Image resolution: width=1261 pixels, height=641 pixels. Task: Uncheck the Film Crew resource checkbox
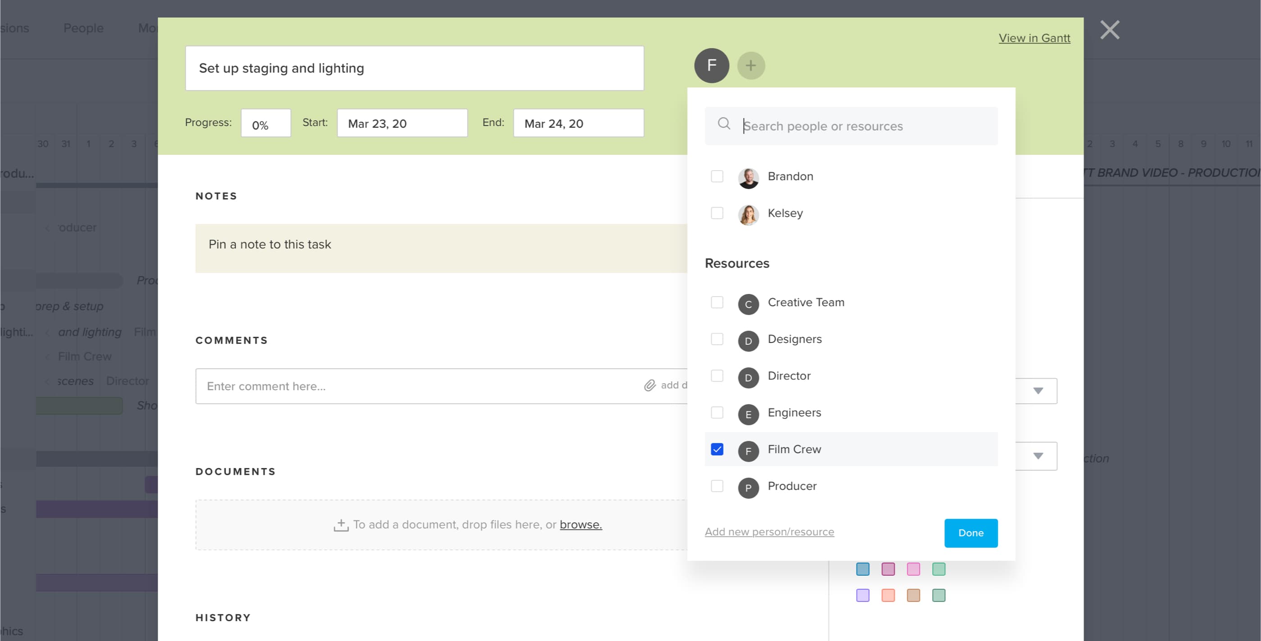tap(717, 449)
